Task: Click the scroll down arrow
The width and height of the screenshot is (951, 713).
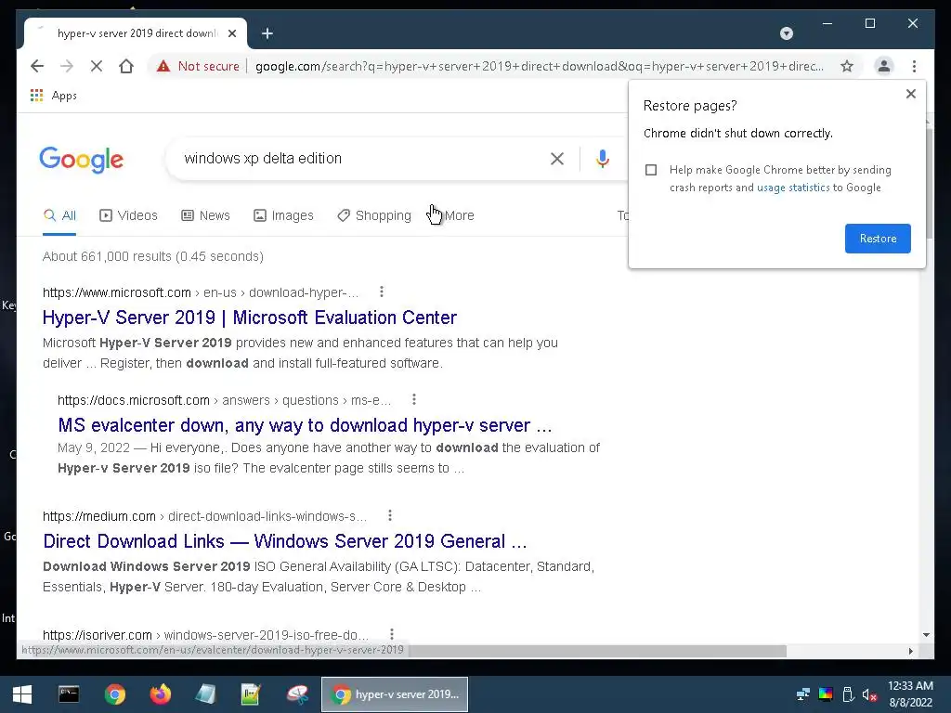Action: click(x=926, y=635)
